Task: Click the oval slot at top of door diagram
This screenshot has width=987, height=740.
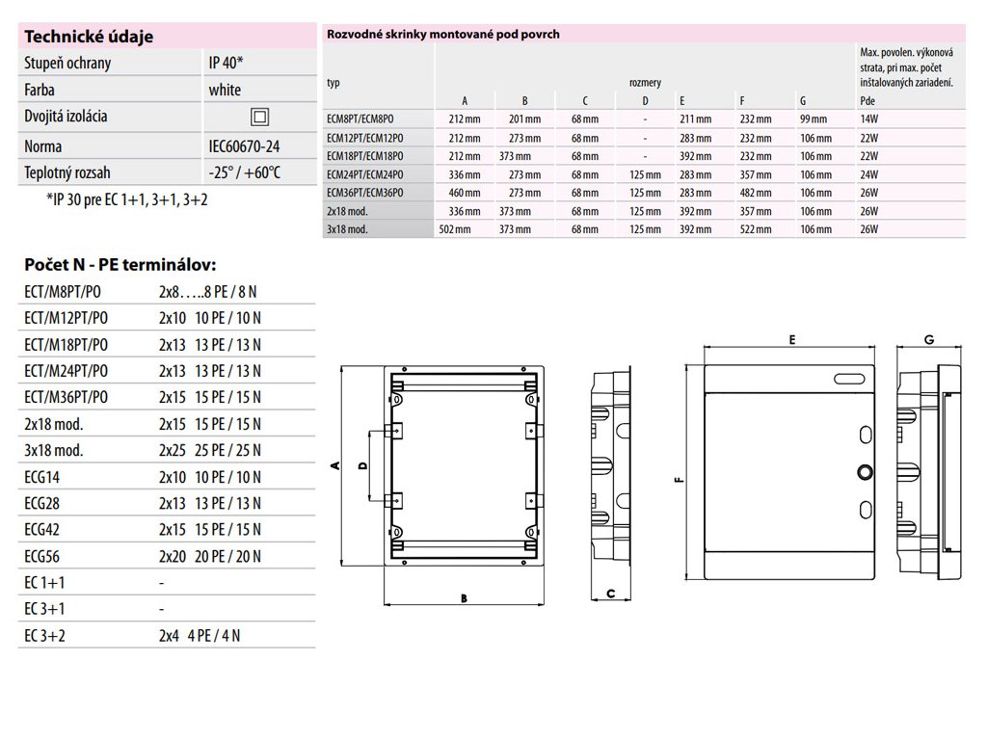Action: coord(850,380)
